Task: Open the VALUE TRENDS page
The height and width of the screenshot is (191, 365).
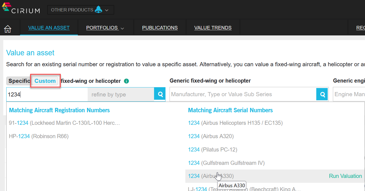Action: tap(213, 28)
